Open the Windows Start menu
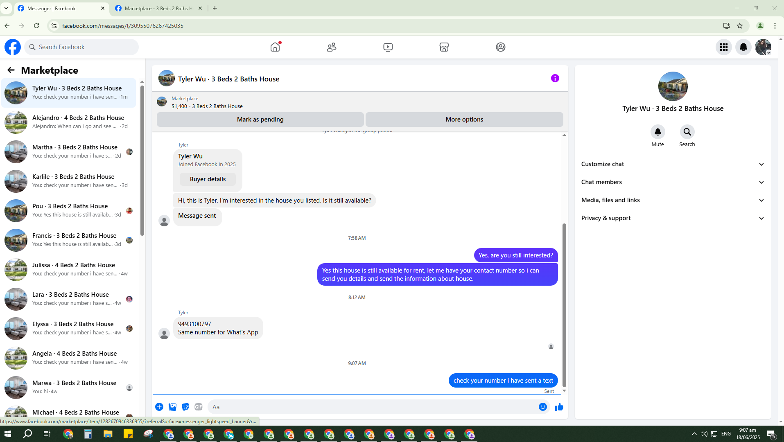The width and height of the screenshot is (784, 442). 8,434
